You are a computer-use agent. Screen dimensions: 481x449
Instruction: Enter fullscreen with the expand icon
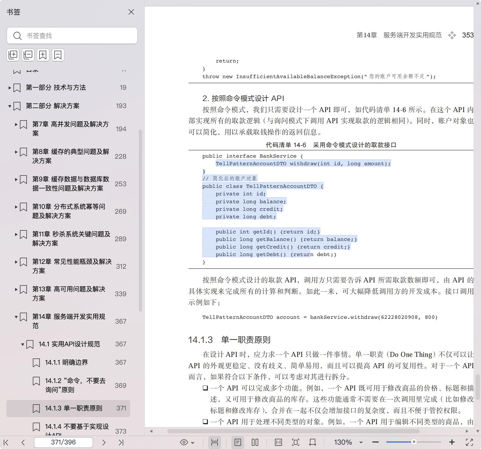[x=469, y=442]
